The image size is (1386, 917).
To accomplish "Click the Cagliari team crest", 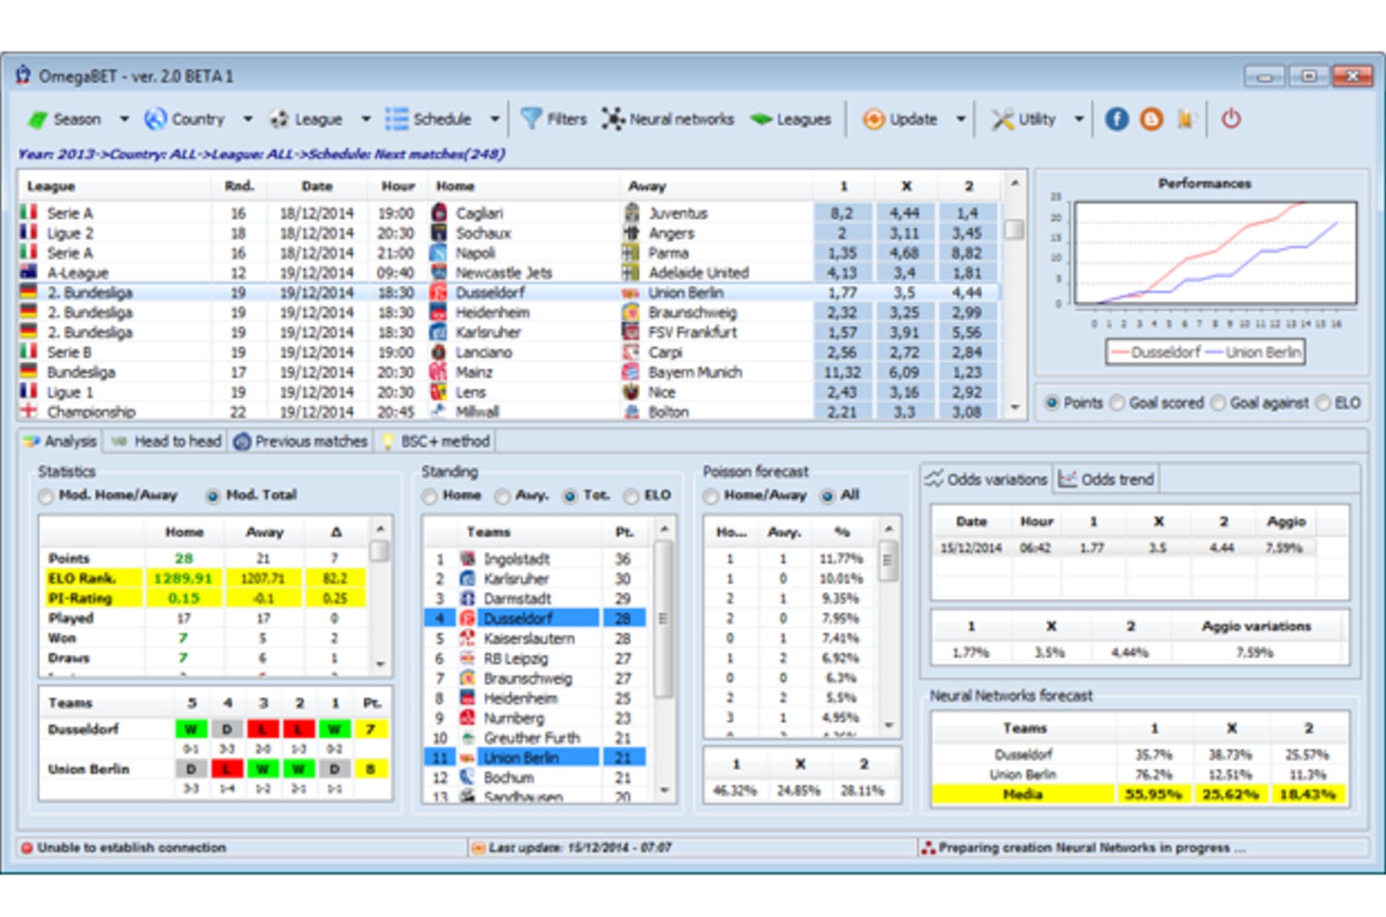I will click(x=439, y=212).
